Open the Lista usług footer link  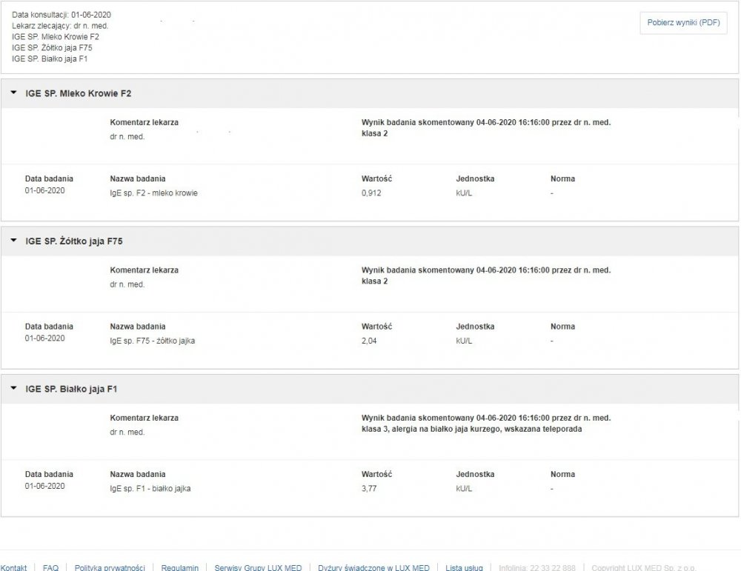464,567
